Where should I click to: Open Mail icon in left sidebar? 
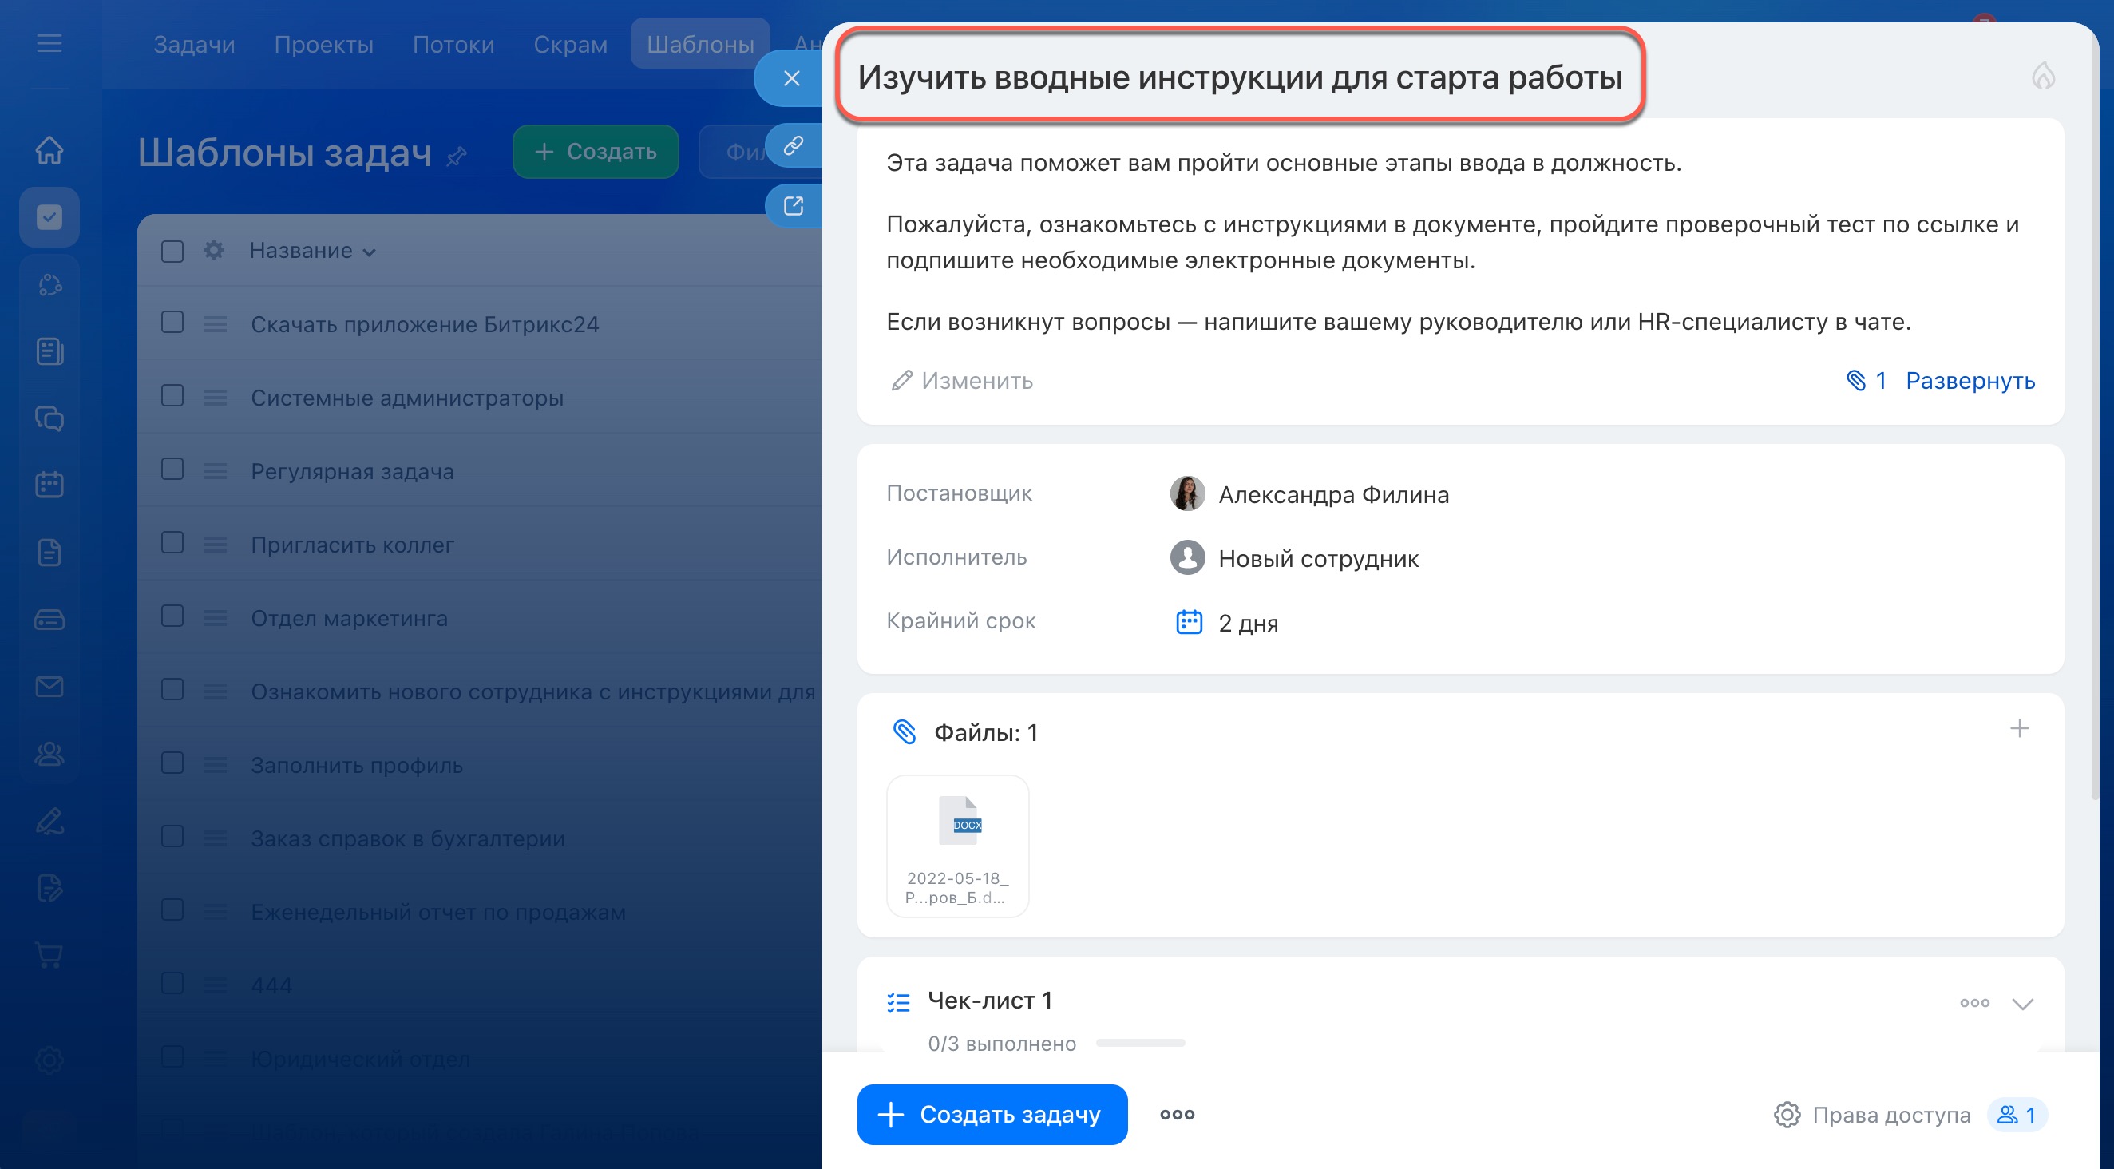49,686
